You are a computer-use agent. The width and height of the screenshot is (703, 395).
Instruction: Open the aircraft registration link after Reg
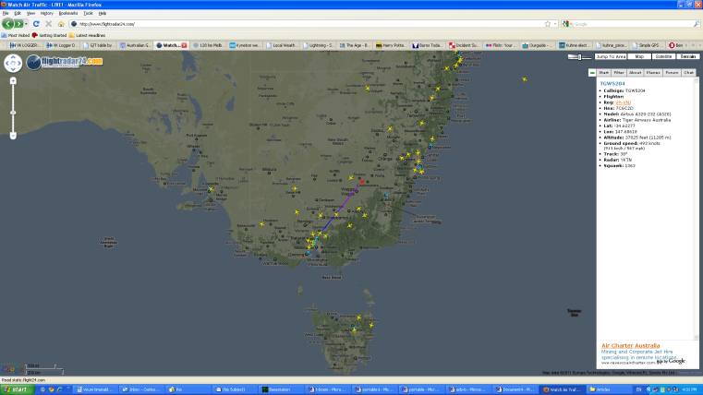(624, 102)
